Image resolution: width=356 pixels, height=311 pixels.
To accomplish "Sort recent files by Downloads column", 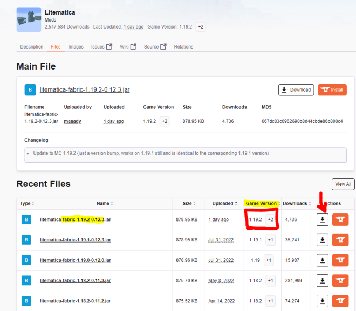I will tap(297, 204).
